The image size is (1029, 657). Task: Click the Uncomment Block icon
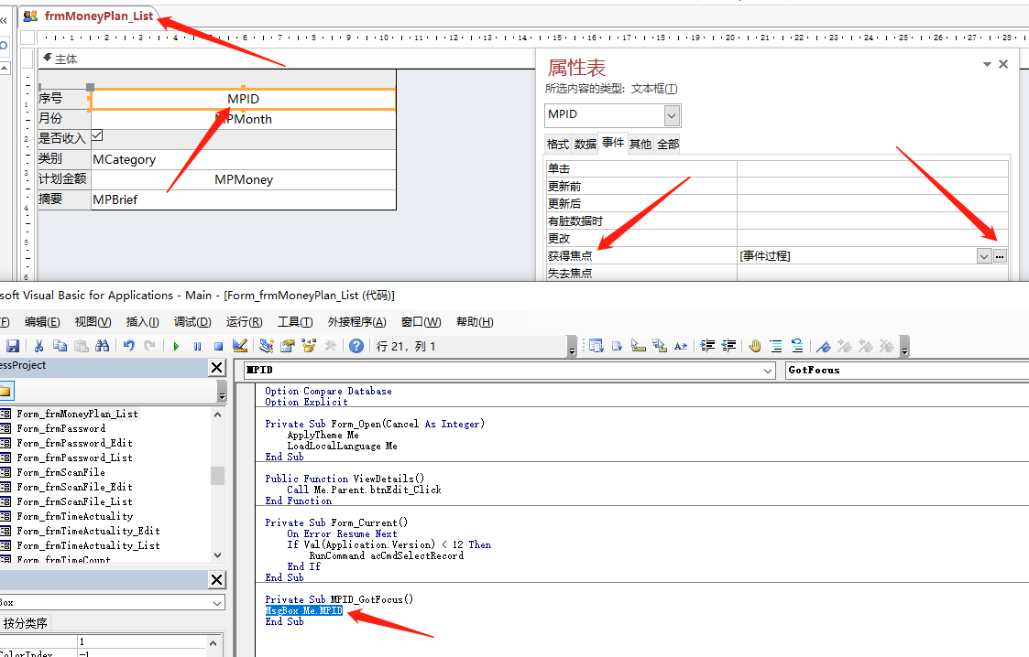[797, 346]
